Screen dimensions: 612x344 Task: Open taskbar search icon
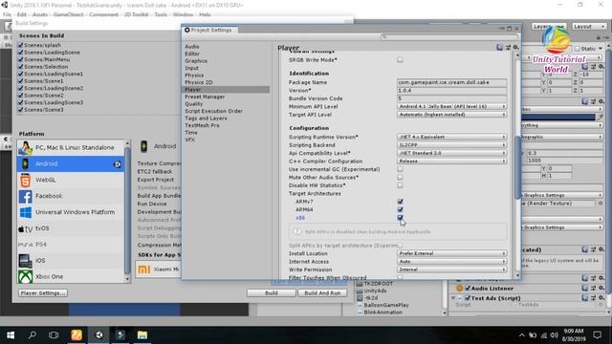33,335
